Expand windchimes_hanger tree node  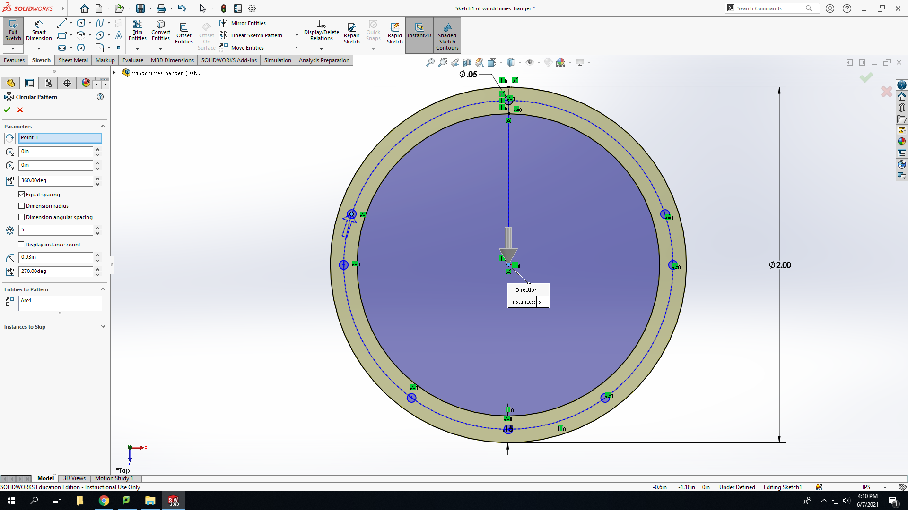(114, 73)
